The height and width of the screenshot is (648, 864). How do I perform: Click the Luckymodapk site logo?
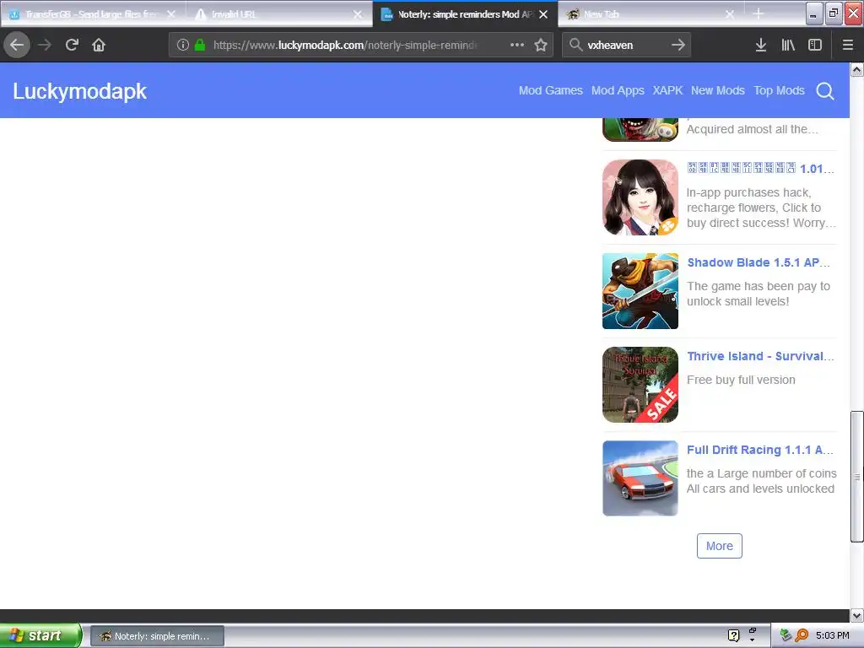(80, 91)
